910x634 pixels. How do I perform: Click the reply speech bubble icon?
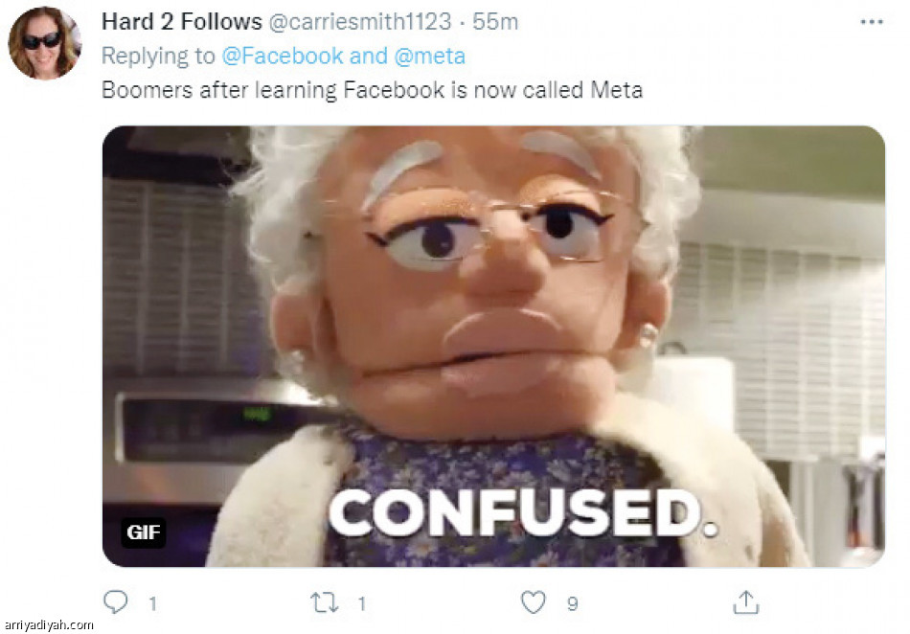coord(116,601)
